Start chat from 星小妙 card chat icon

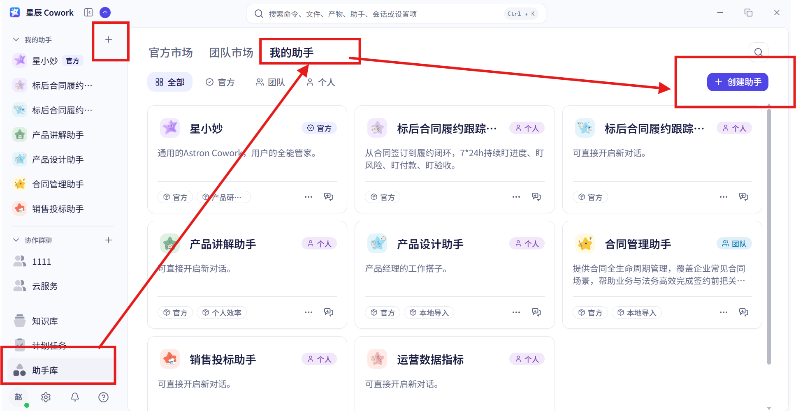click(329, 197)
